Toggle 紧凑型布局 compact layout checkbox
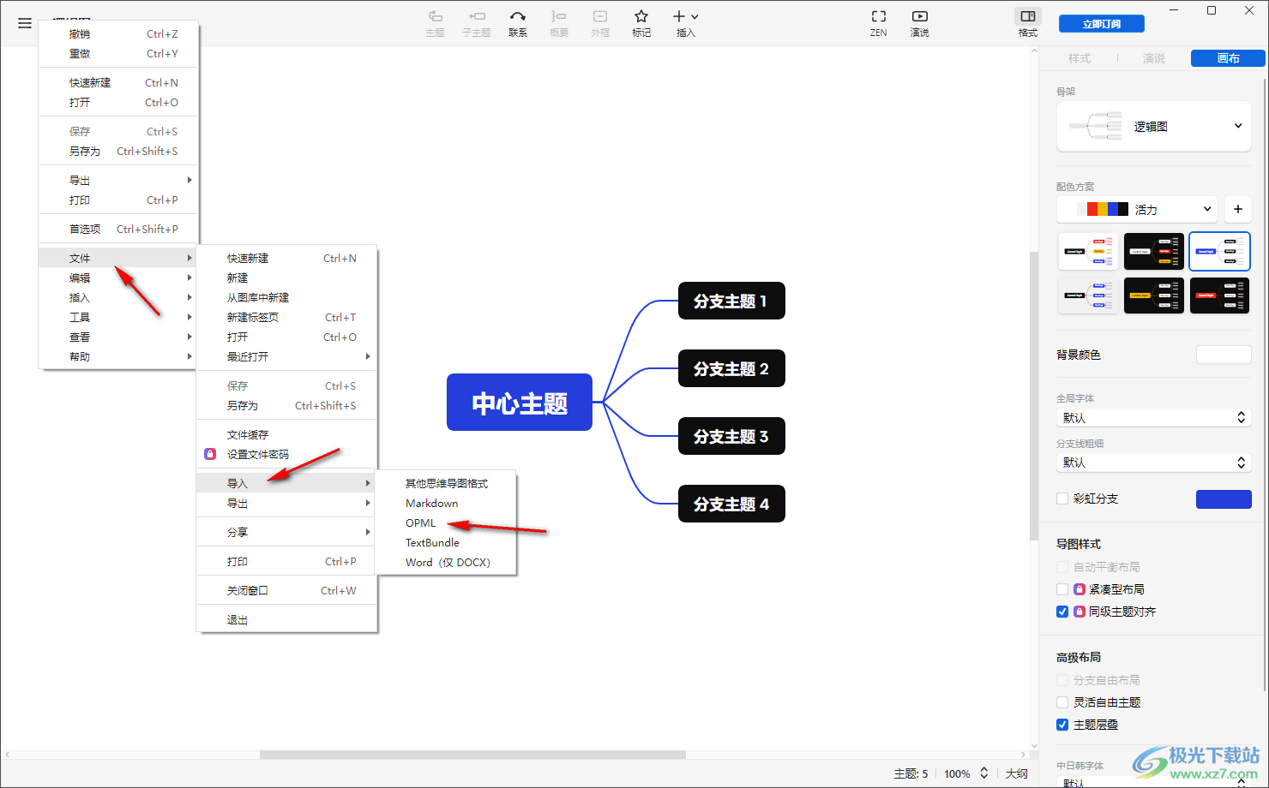 pos(1062,589)
